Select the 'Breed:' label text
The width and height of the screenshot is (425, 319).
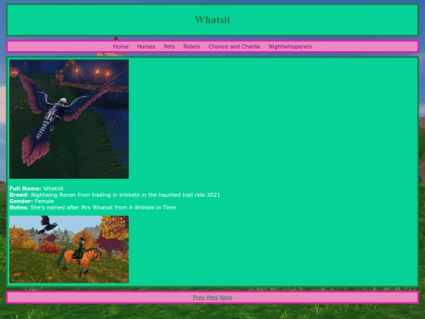[x=19, y=195]
